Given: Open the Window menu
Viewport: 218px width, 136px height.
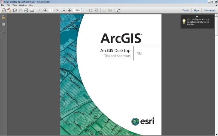Looking at the screenshot, I should (x=23, y=5).
